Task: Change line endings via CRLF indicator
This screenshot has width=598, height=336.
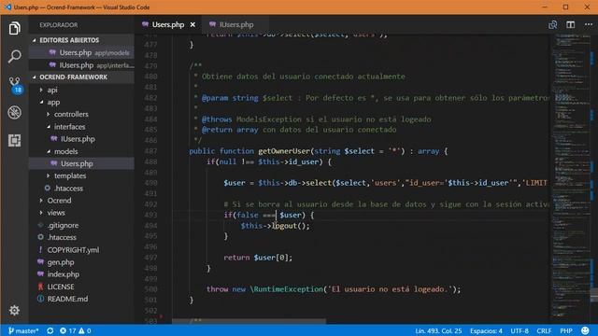Action: 544,330
